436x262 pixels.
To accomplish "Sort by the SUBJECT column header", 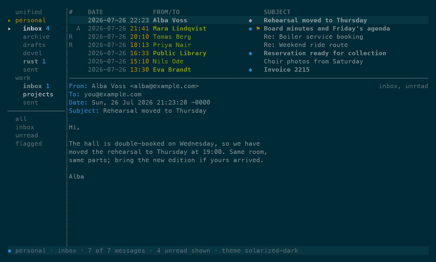I will point(277,12).
